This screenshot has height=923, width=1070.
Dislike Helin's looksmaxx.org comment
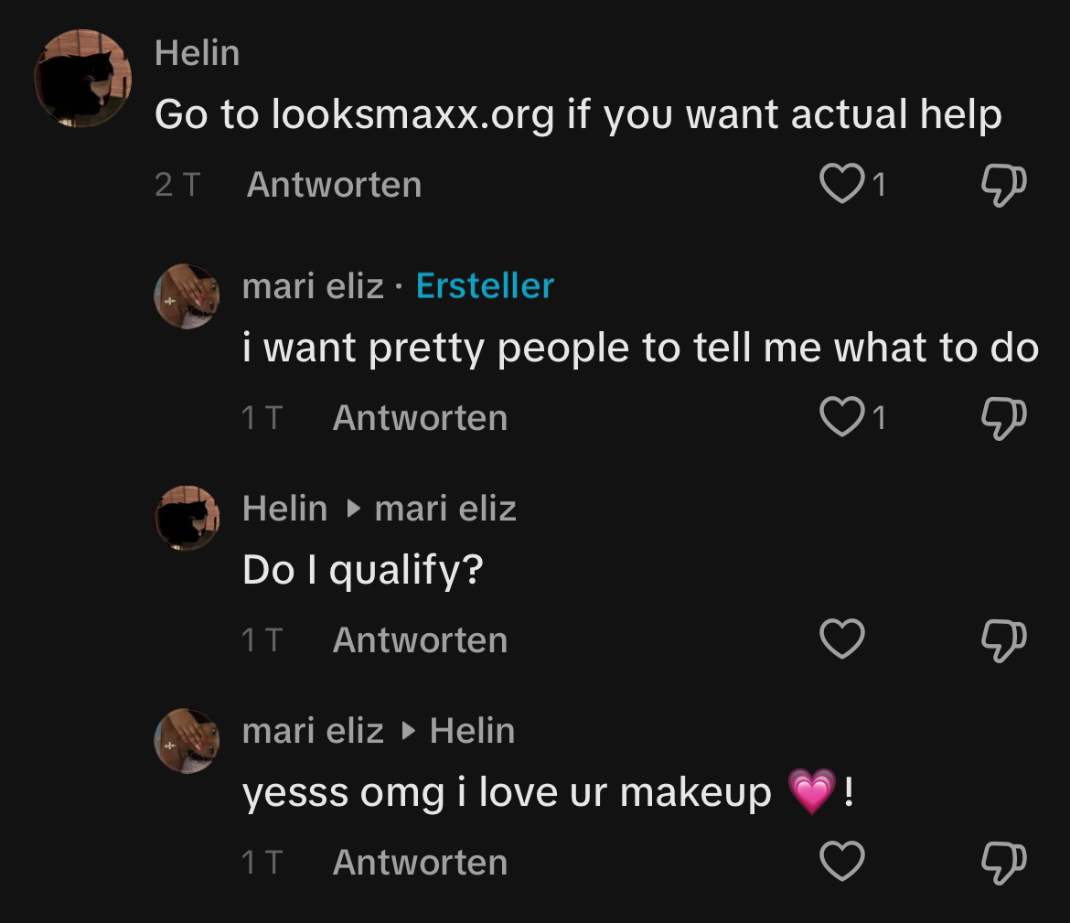[x=1003, y=184]
